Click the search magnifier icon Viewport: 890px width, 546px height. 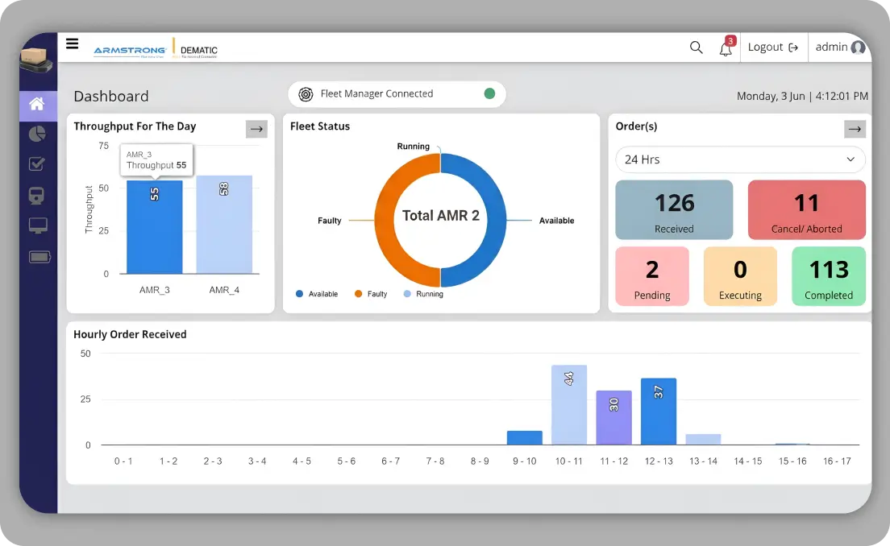coord(696,48)
